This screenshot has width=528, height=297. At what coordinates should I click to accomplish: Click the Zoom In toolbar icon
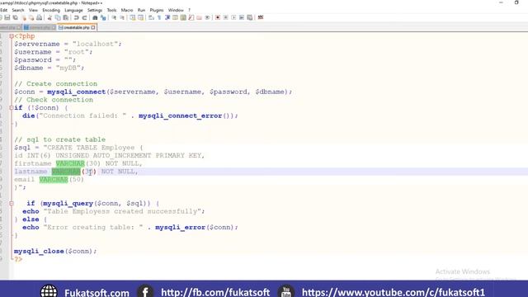pyautogui.click(x=114, y=17)
